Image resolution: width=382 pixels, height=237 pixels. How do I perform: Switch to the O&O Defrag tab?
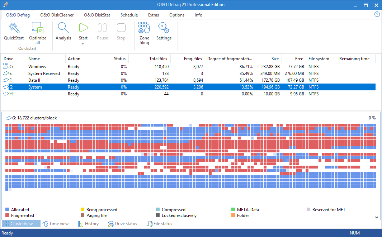click(18, 15)
